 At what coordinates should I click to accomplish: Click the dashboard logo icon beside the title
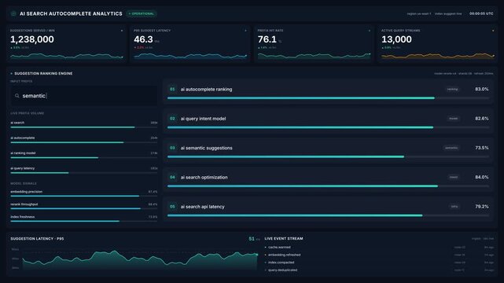point(13,13)
